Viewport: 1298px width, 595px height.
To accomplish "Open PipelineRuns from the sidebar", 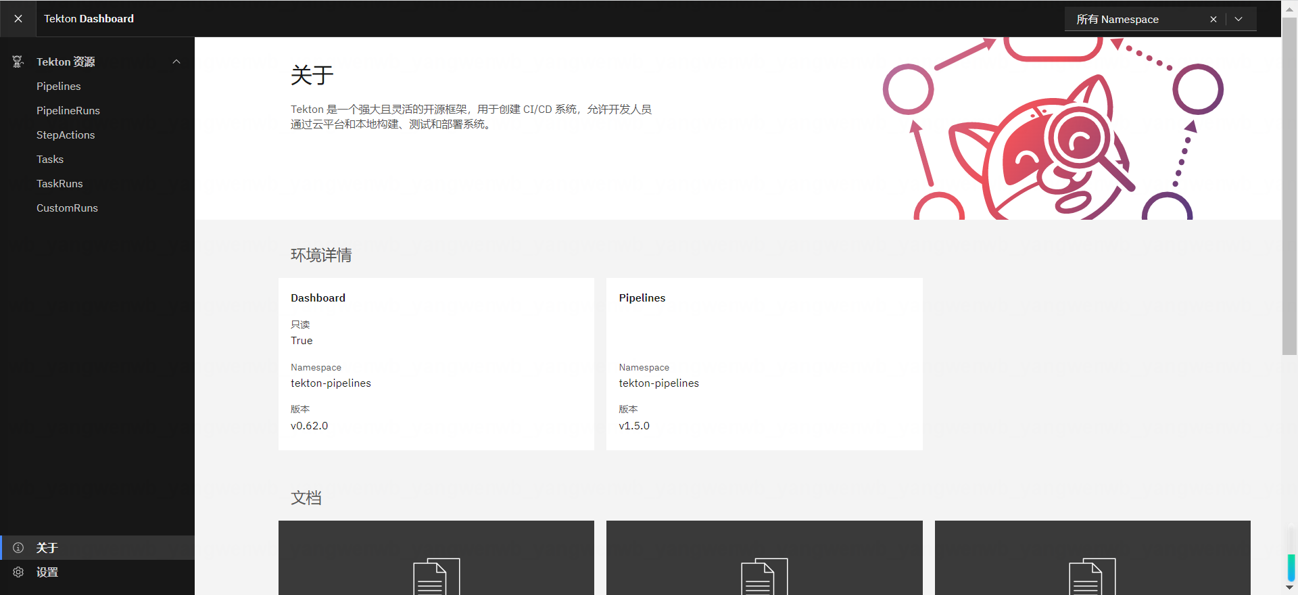I will [x=68, y=111].
